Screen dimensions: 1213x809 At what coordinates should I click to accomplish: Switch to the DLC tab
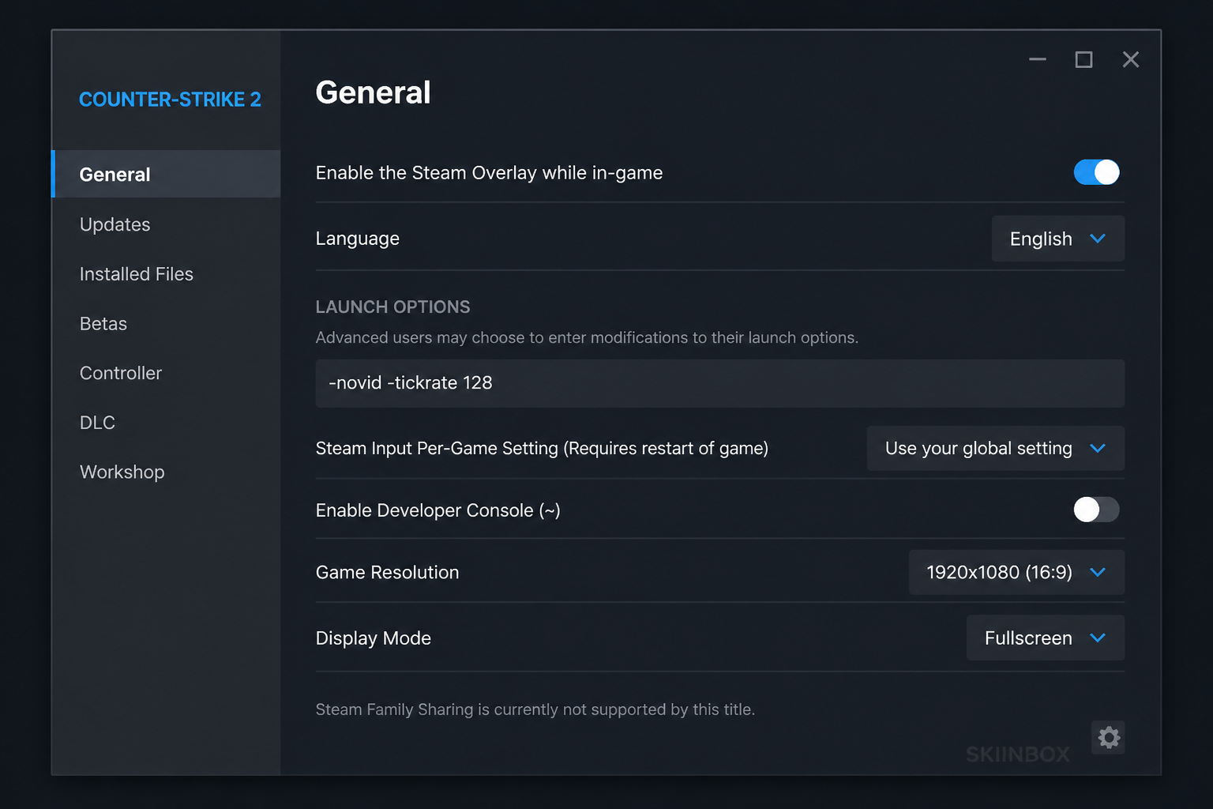tap(97, 423)
